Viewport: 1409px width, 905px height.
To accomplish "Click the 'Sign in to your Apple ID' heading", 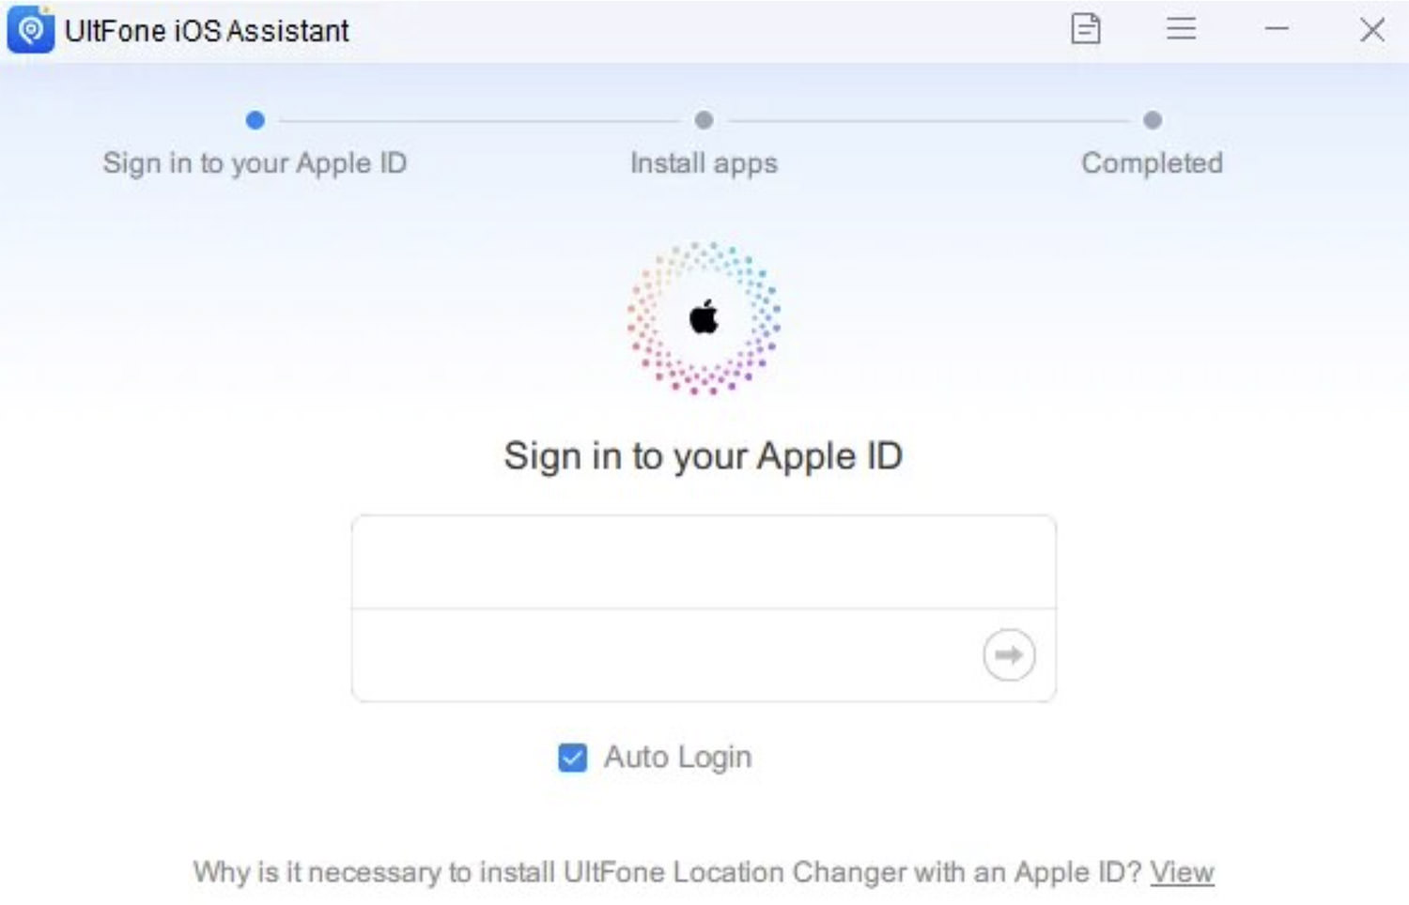I will (703, 457).
